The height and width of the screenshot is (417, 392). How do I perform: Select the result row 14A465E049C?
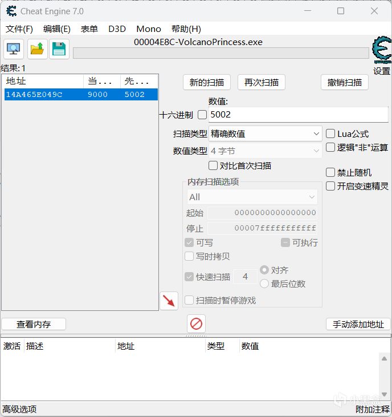pos(81,95)
